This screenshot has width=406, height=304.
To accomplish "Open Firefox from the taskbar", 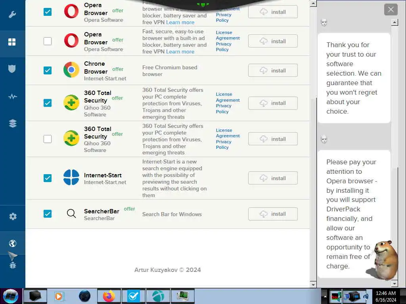I will 109,296.
